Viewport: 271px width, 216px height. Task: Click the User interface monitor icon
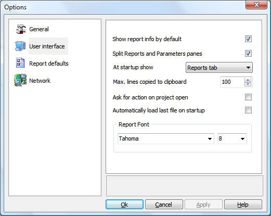click(20, 46)
